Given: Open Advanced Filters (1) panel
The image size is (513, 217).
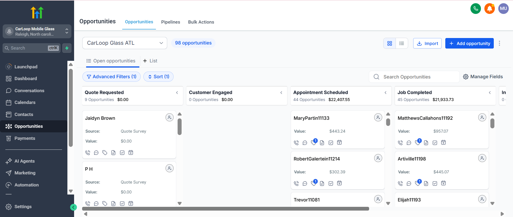Looking at the screenshot, I should (112, 77).
